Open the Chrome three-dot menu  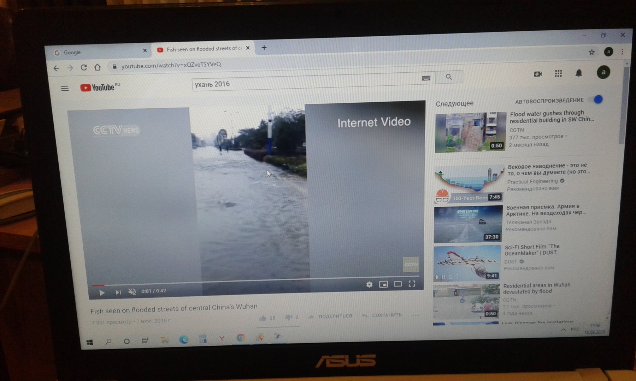click(622, 52)
